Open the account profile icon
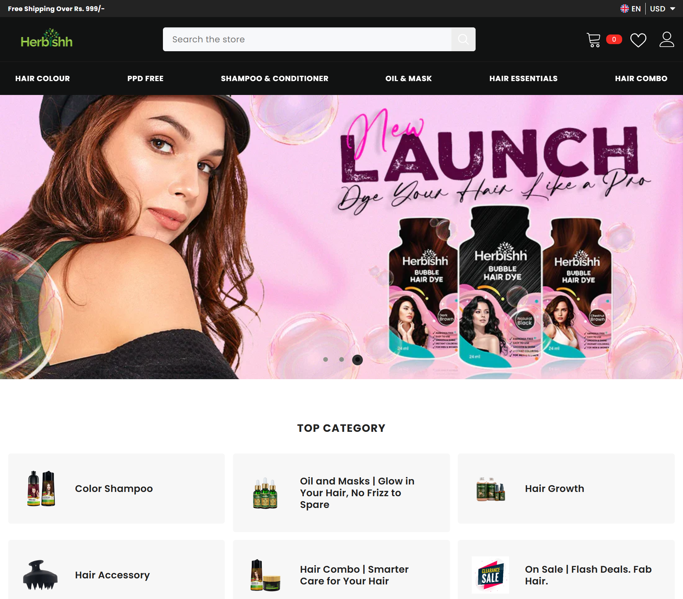Viewport: 683px width, 599px height. tap(667, 39)
